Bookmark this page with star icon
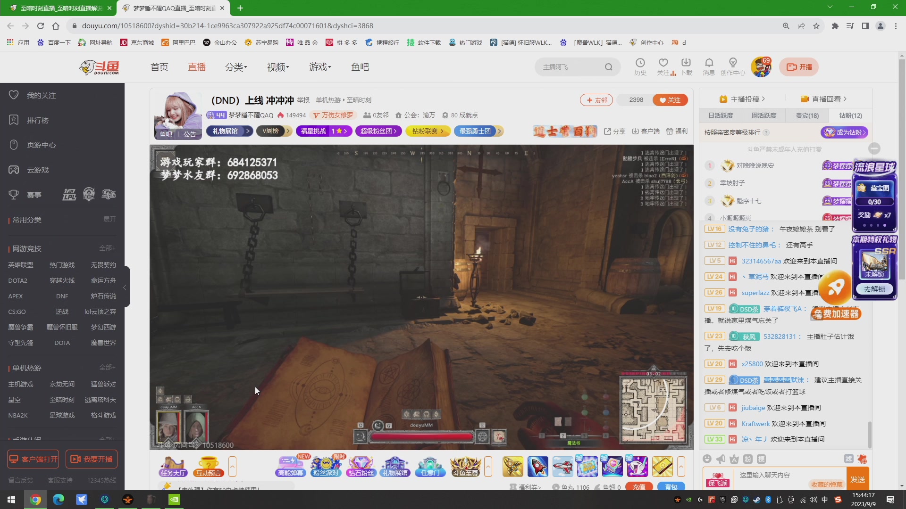906x509 pixels. click(x=816, y=26)
